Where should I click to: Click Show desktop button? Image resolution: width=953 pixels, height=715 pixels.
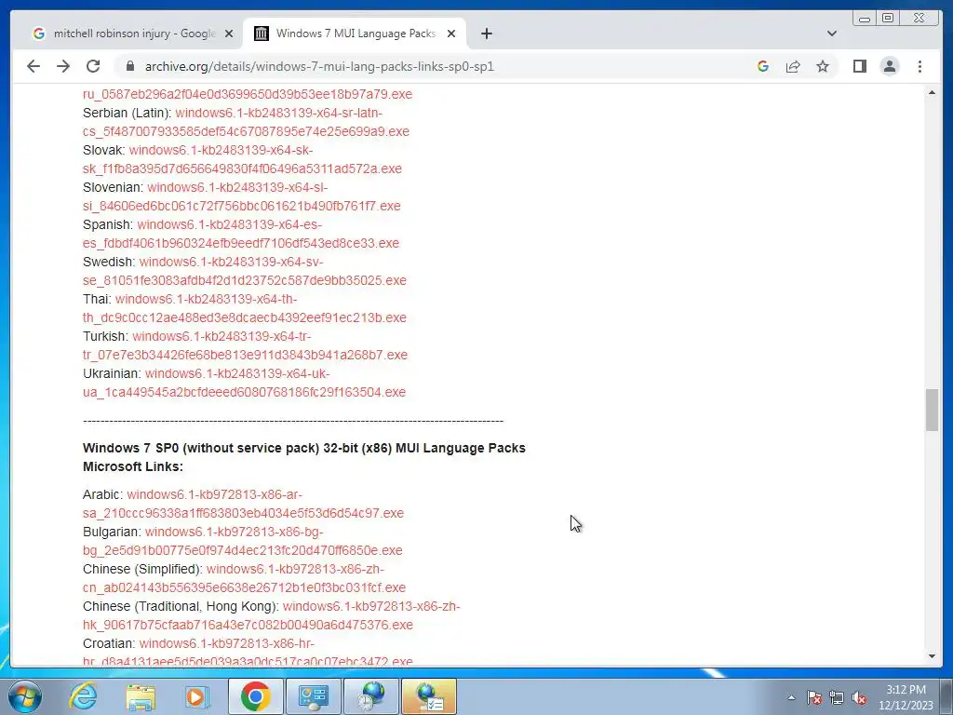(946, 696)
